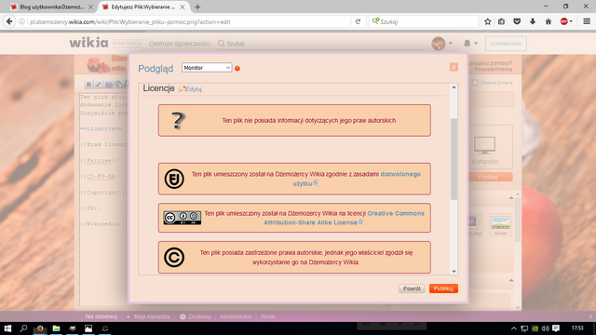Click the Powrót button
Screen dimensions: 596x335
tap(412, 288)
